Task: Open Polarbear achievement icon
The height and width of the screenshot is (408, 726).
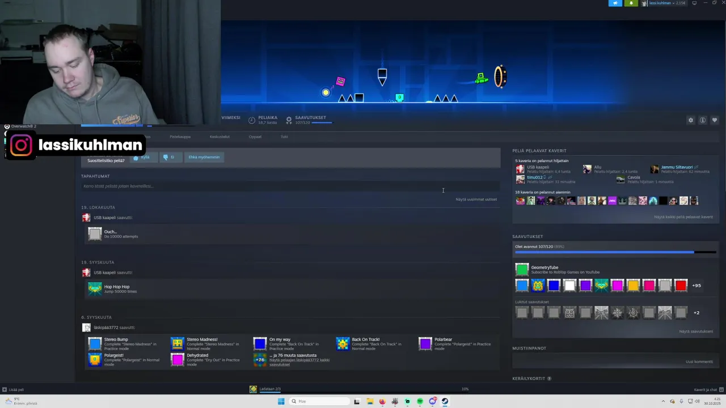Action: (425, 343)
